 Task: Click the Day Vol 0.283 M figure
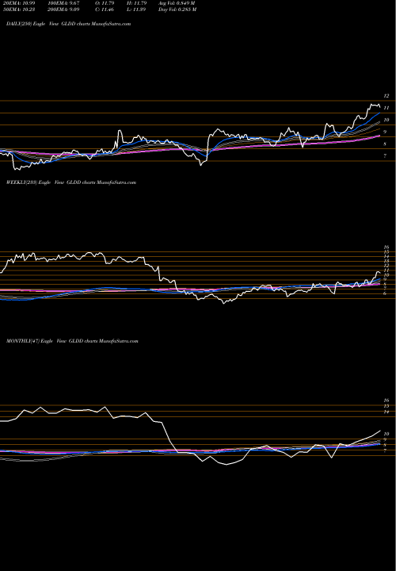[177, 10]
